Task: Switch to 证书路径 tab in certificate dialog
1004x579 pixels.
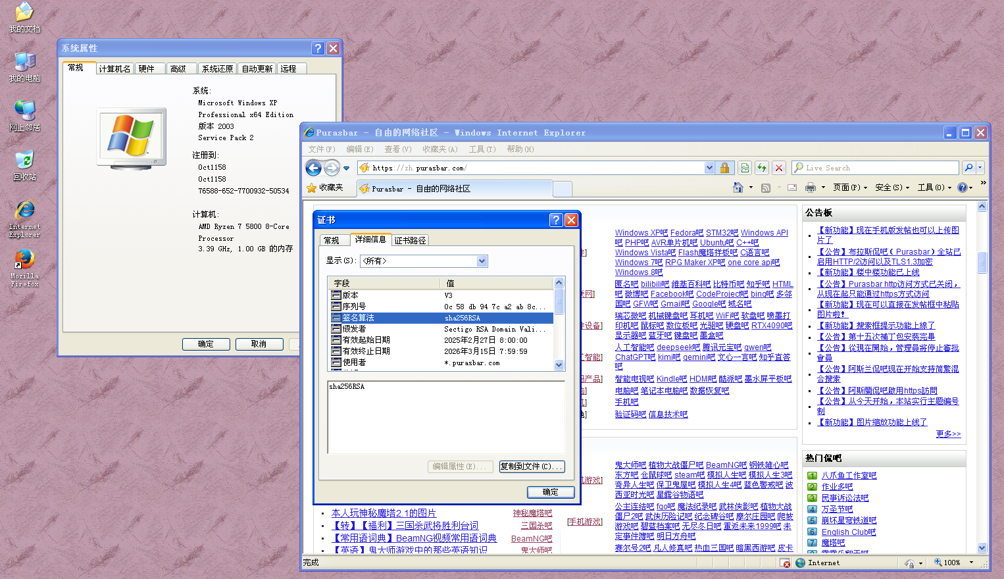Action: (411, 241)
